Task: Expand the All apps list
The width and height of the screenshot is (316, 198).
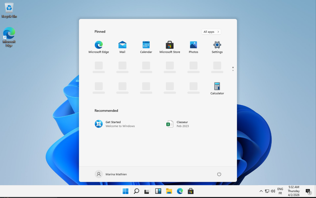Action: (x=211, y=32)
